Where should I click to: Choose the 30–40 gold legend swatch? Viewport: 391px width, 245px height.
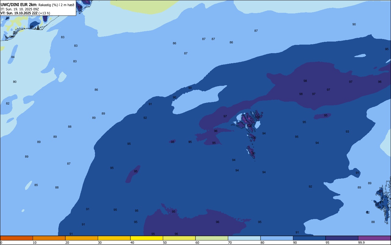(114, 238)
